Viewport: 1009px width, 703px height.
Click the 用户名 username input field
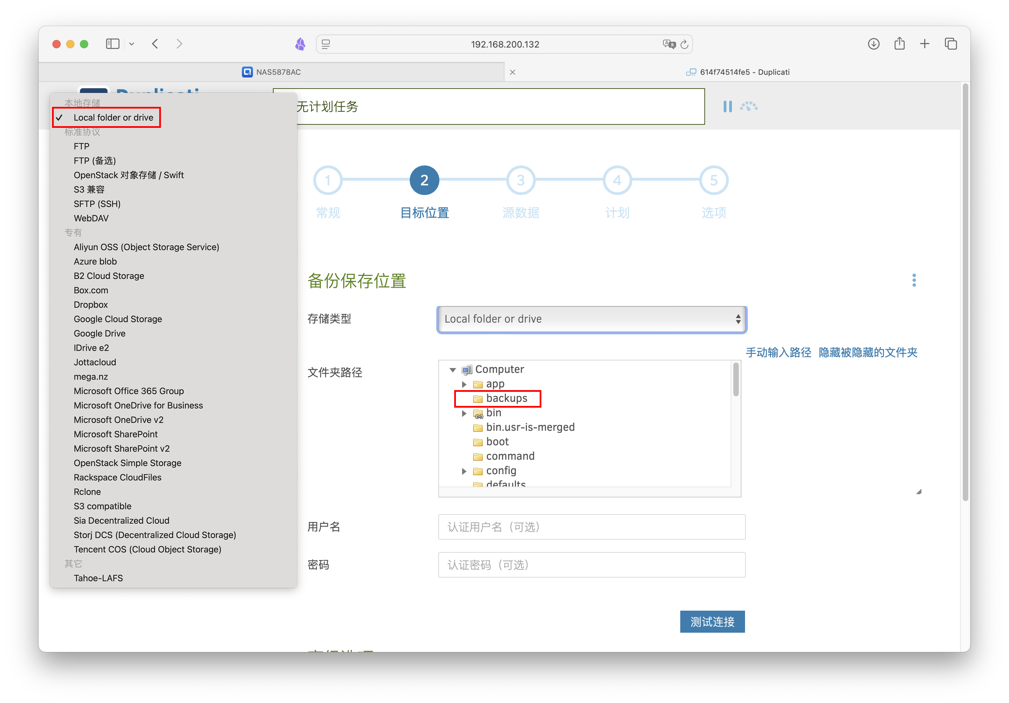(592, 527)
